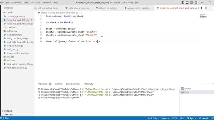Open the Go menu
Screen dimensions: 214x120
tap(32, 3)
